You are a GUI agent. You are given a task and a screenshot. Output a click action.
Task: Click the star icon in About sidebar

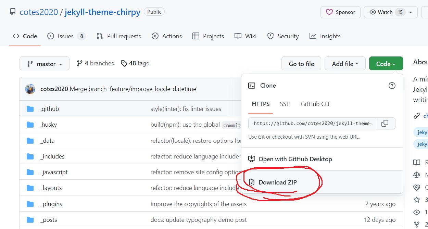[417, 200]
